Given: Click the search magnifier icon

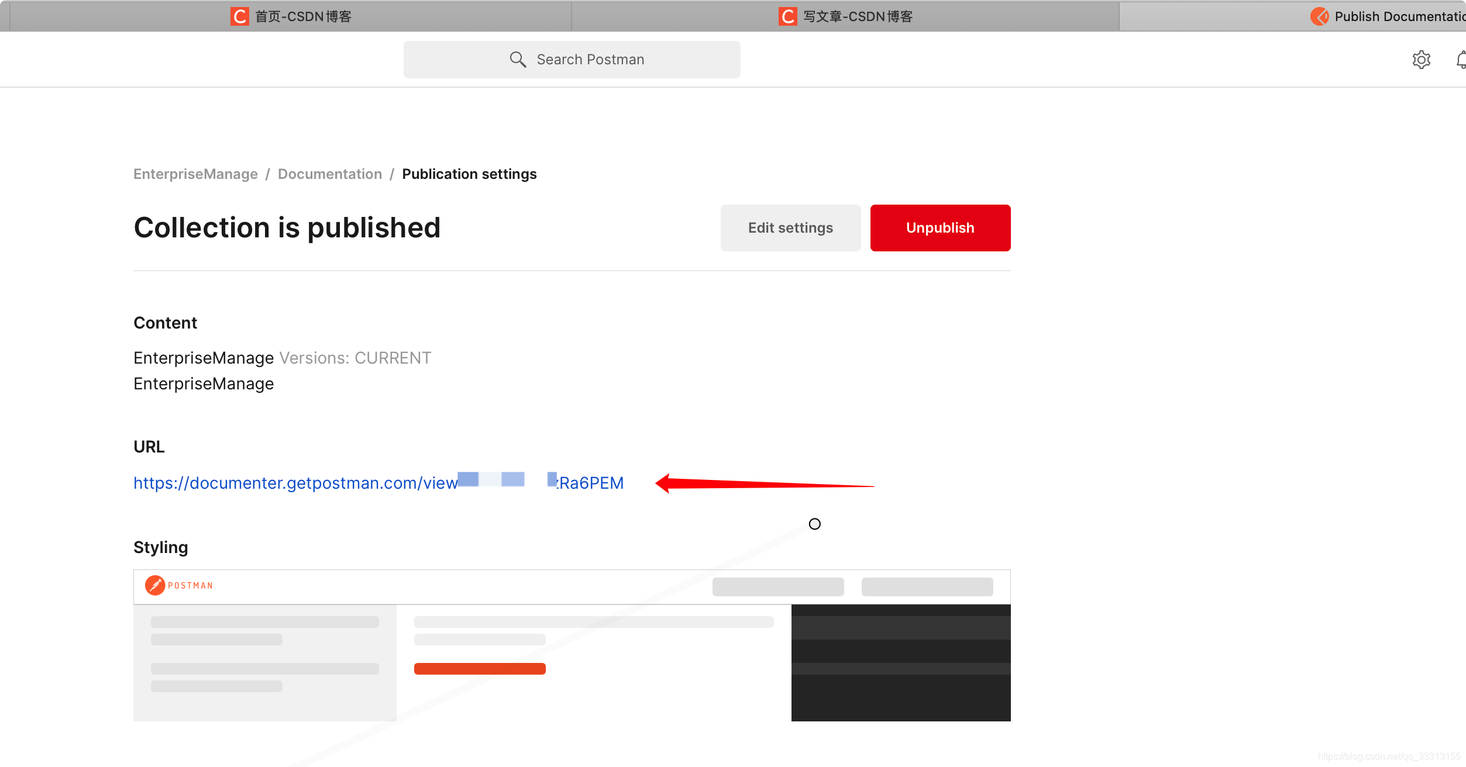Looking at the screenshot, I should pyautogui.click(x=518, y=59).
